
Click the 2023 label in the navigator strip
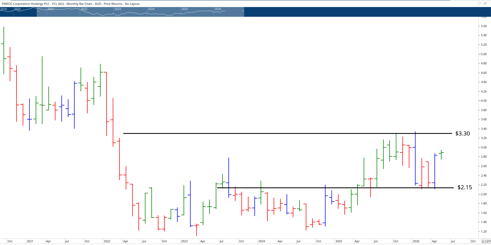pos(118,9)
